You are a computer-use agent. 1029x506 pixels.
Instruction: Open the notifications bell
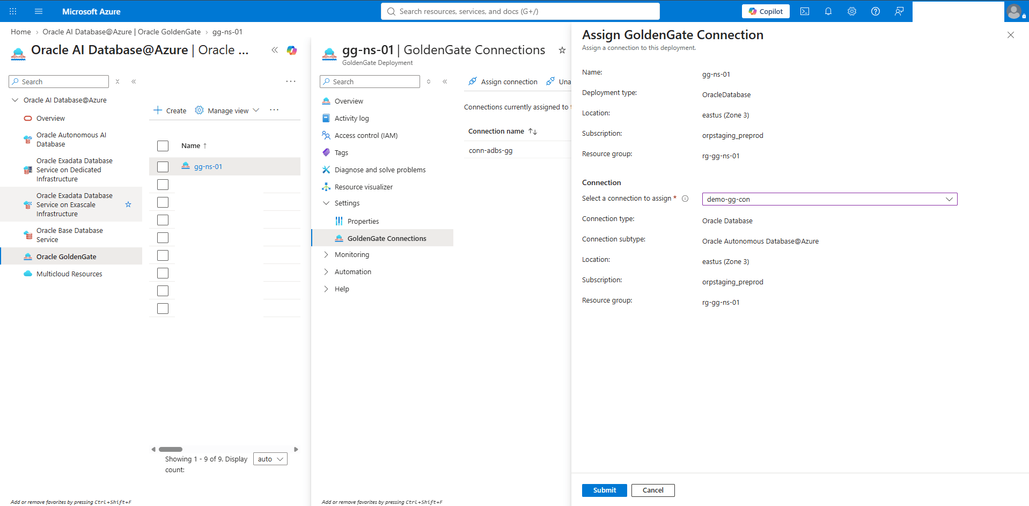(828, 11)
